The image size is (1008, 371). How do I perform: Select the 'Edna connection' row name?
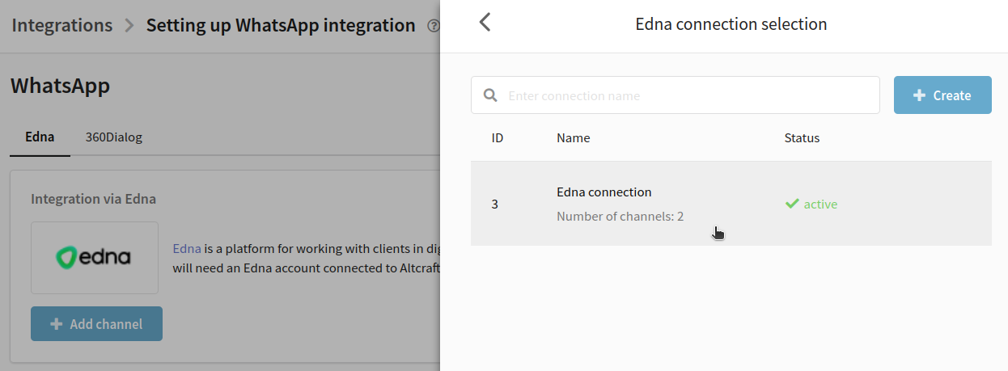(x=604, y=192)
